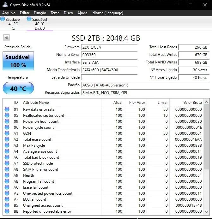The height and width of the screenshot is (219, 212).
Task: Click the blue status circle on Disk 0 tab
Action: [x=29, y=19]
